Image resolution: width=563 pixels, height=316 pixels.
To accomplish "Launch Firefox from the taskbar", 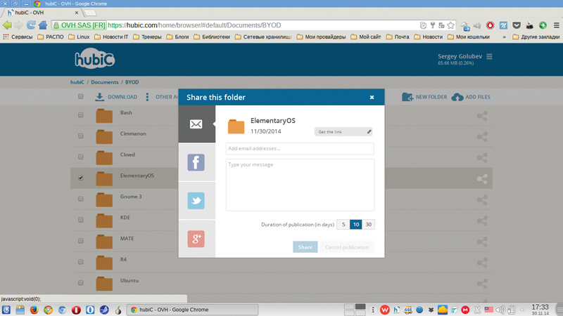I will [34, 310].
